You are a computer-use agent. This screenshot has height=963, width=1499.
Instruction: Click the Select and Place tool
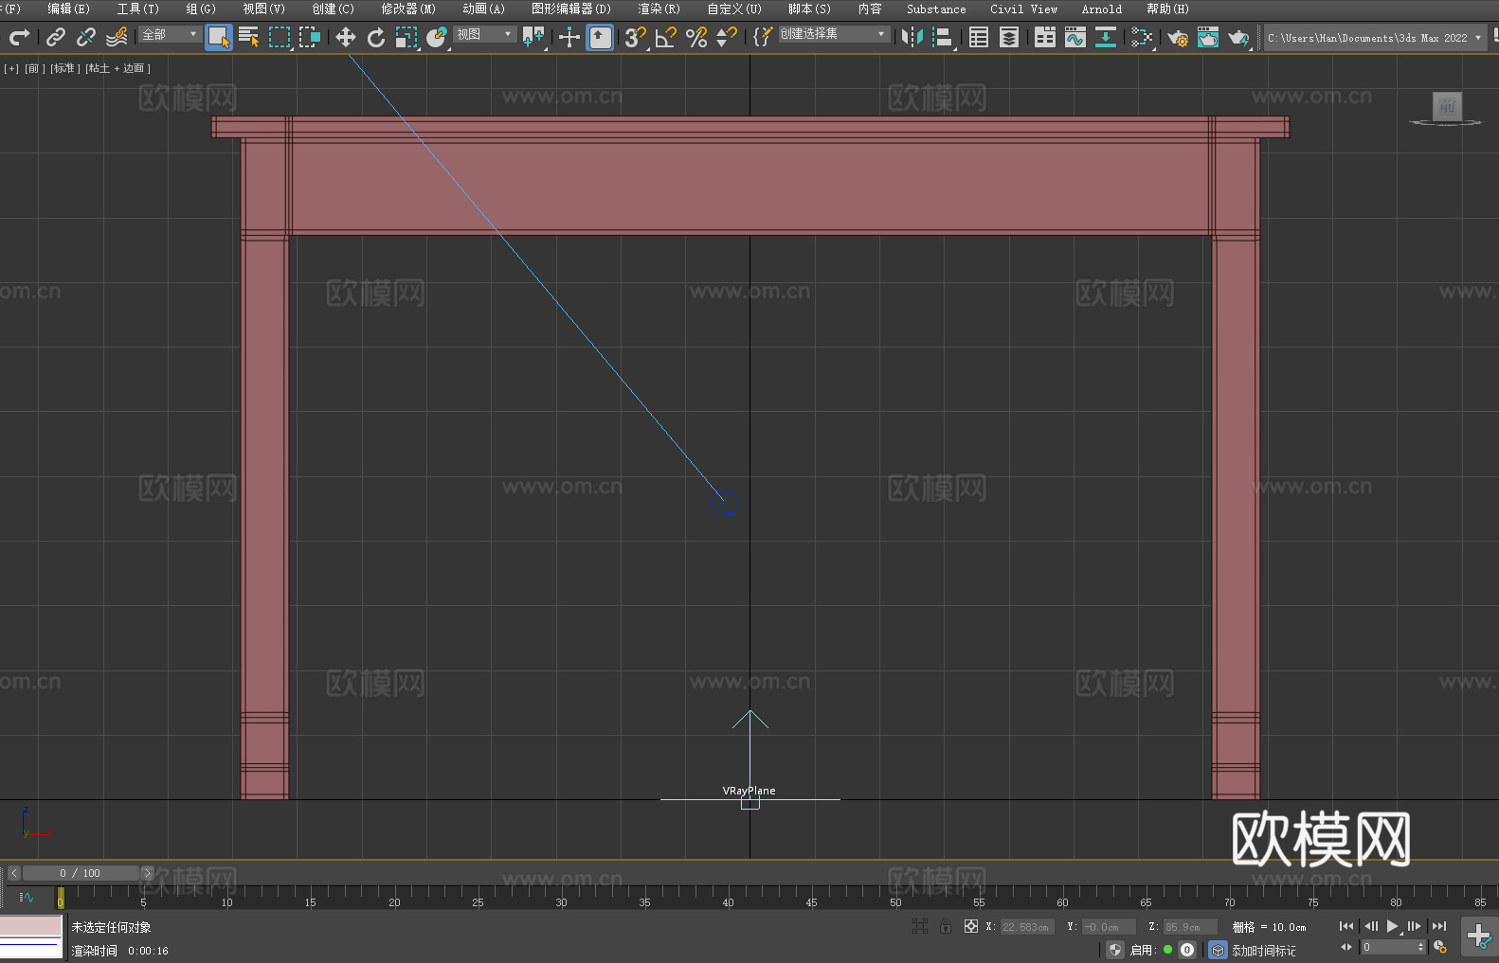click(x=437, y=37)
